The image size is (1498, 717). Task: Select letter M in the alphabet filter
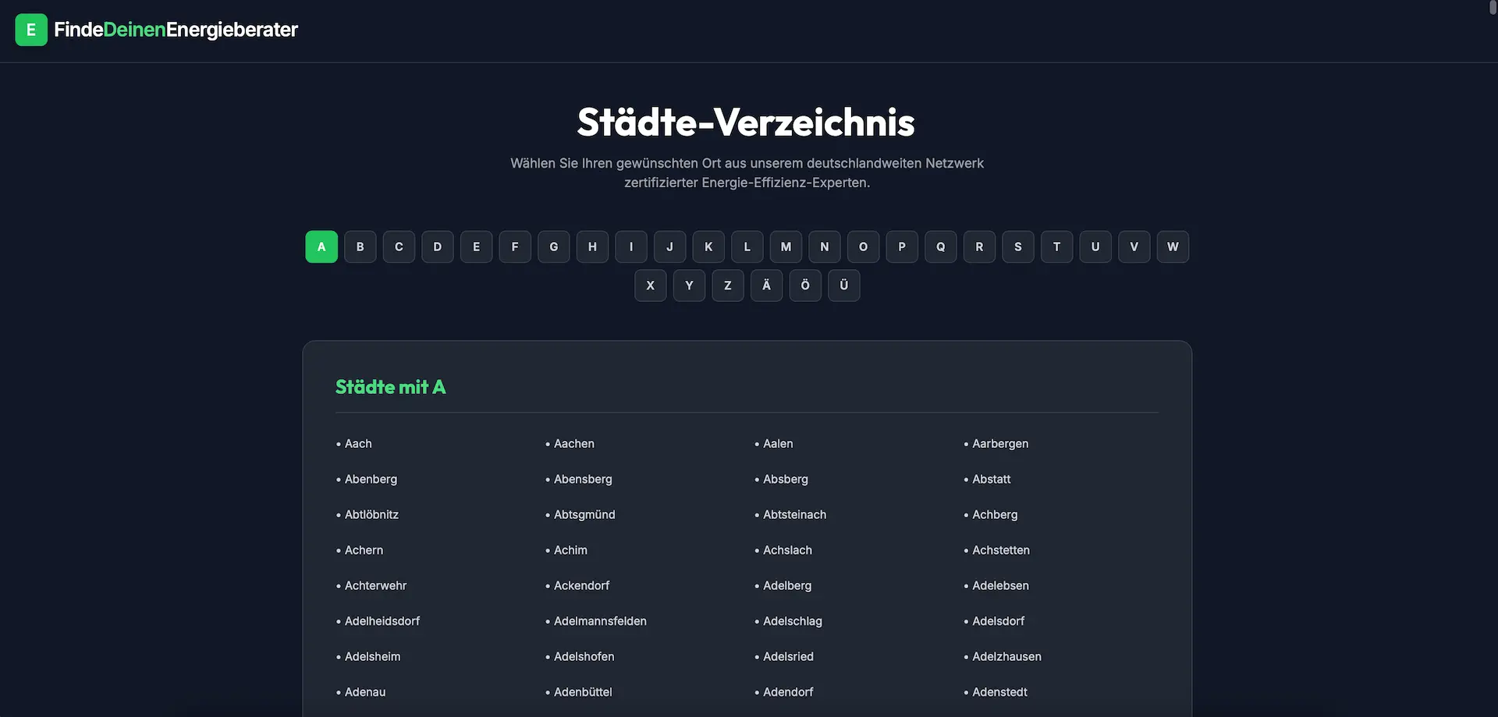coord(786,247)
